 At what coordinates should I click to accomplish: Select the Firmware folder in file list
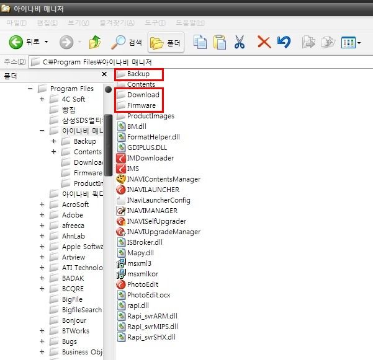137,105
